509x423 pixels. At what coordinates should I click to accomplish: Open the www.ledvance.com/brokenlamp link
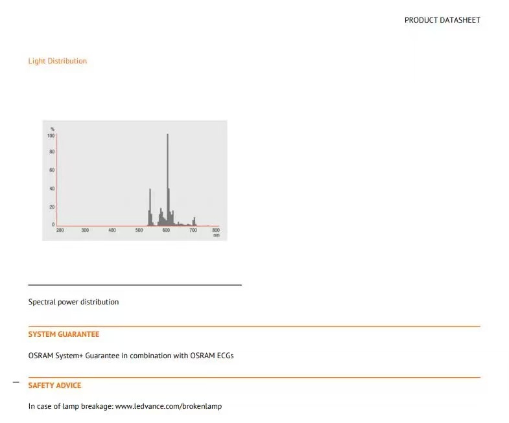[x=169, y=406]
